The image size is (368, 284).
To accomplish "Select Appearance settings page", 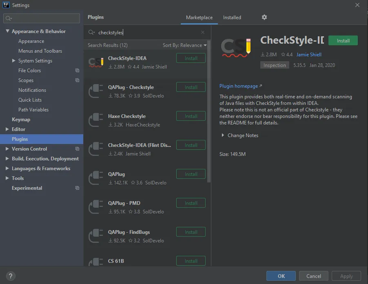I will coord(31,41).
